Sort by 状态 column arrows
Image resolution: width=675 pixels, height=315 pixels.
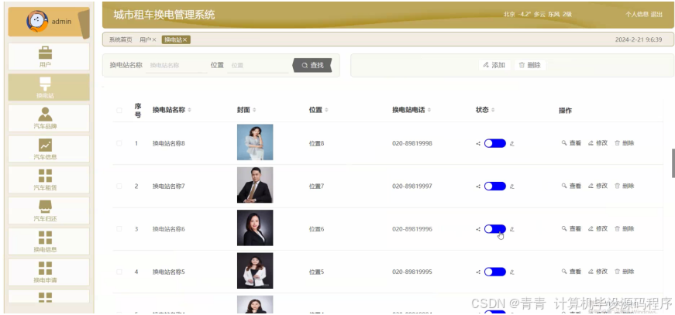click(x=493, y=111)
